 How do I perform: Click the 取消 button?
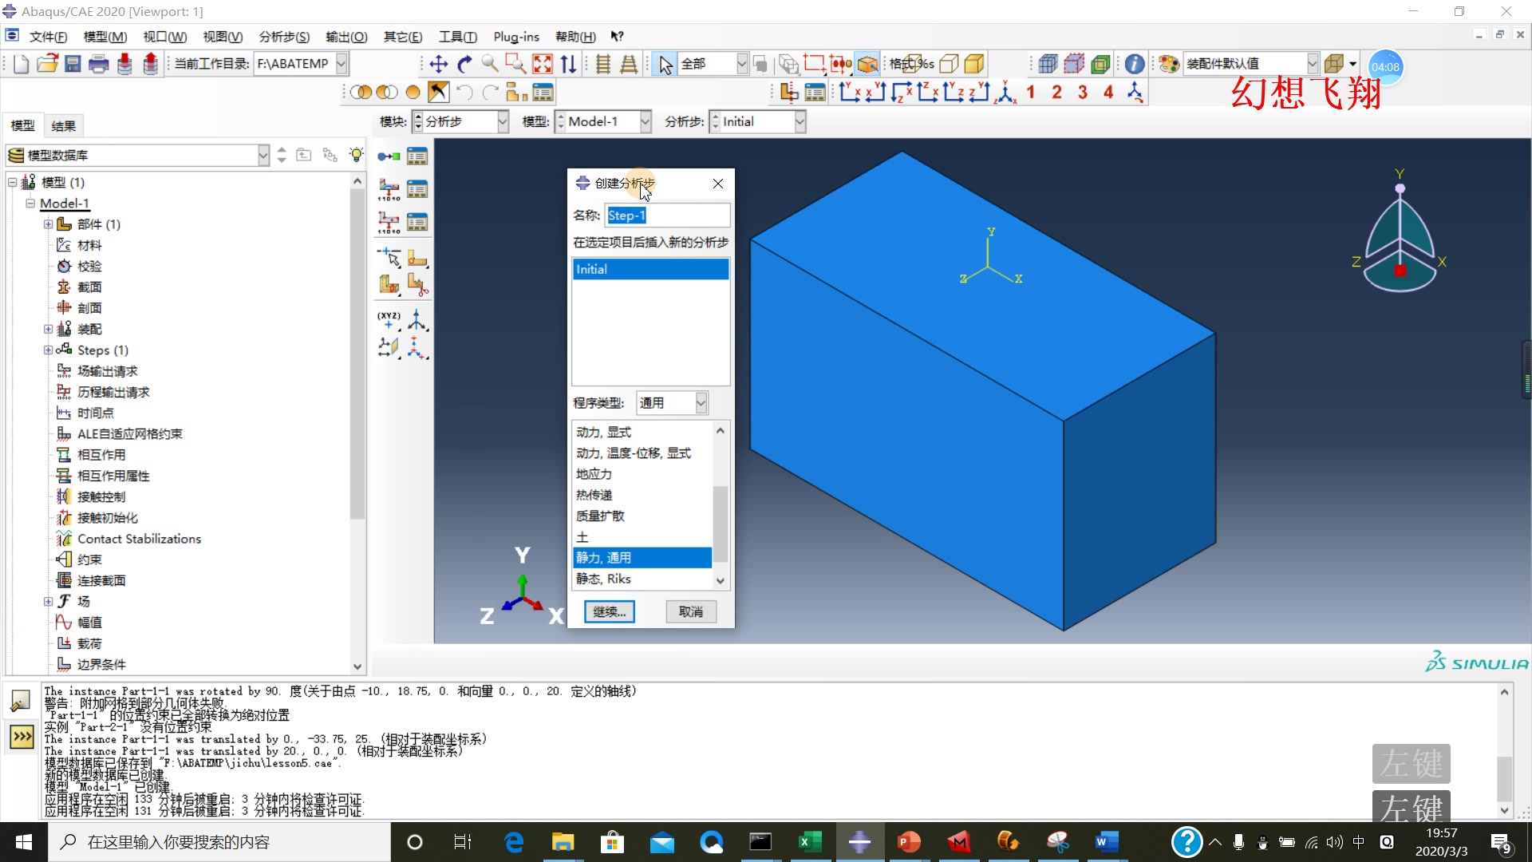click(690, 611)
